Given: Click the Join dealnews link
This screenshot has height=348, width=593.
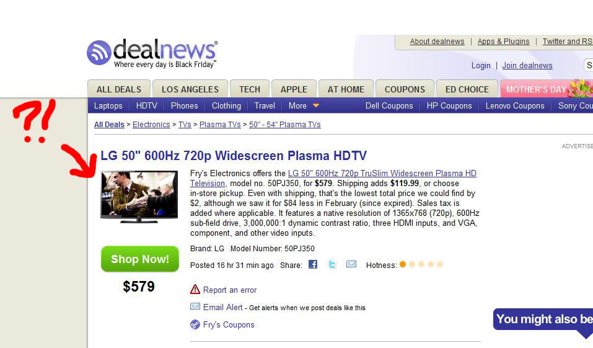Looking at the screenshot, I should tap(527, 66).
